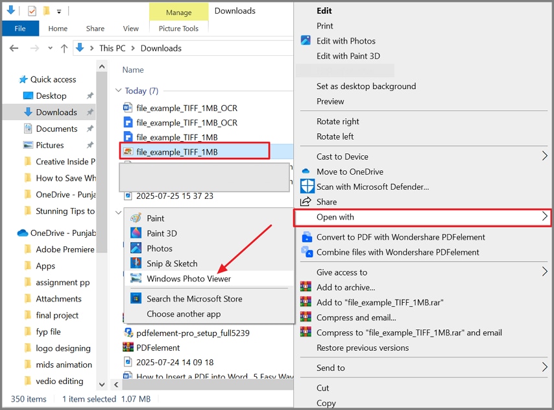554x410 pixels.
Task: Click the Photos app icon in submenu
Action: click(x=136, y=248)
